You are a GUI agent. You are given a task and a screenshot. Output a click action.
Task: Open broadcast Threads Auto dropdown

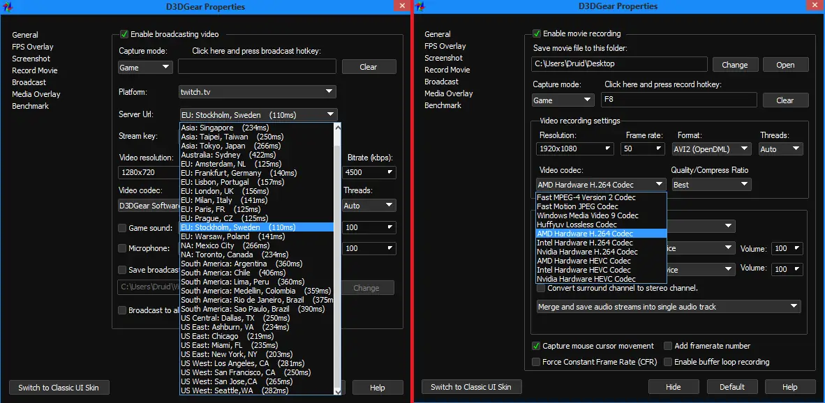[x=369, y=206]
